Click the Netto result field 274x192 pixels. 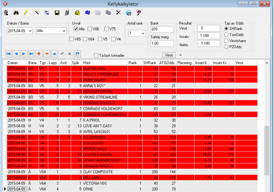pyautogui.click(x=209, y=43)
